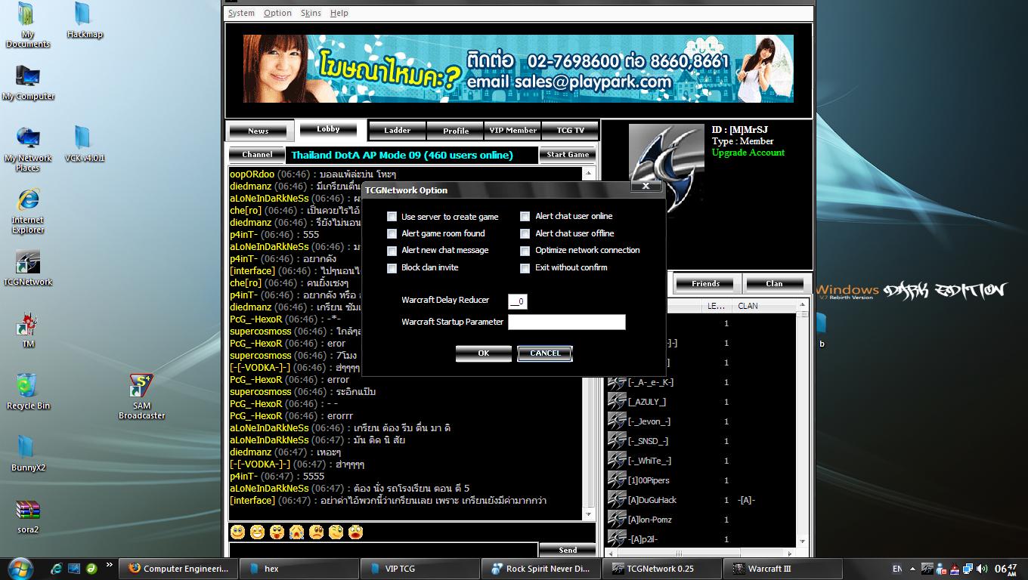The width and height of the screenshot is (1028, 580).
Task: Click avatar icon beside [_AZULY_] user
Action: coord(617,402)
